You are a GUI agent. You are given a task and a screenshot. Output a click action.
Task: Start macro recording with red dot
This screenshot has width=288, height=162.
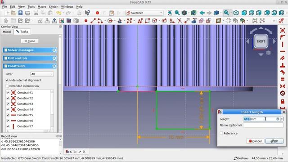click(97, 13)
